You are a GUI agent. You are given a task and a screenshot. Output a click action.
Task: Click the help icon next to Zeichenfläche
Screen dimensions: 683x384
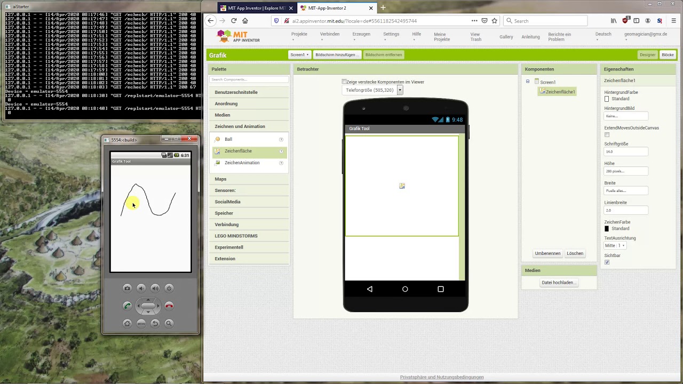[x=281, y=151]
